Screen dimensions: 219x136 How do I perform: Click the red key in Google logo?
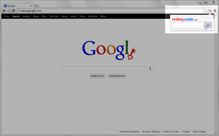coord(131,54)
